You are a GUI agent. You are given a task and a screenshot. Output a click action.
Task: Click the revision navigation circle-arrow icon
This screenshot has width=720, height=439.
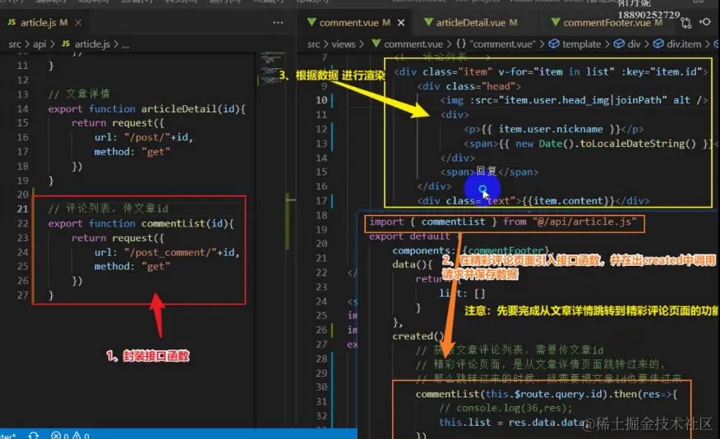tap(706, 22)
